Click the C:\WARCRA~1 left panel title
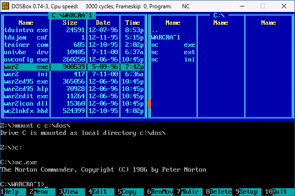Screen dimensions: 295x196 pos(72,16)
